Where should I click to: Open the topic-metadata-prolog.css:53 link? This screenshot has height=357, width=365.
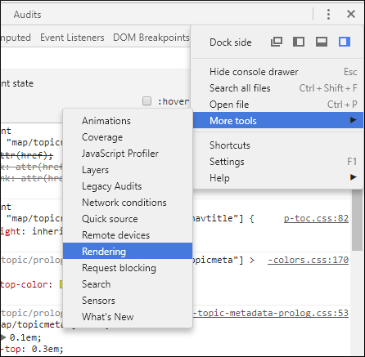(x=271, y=313)
